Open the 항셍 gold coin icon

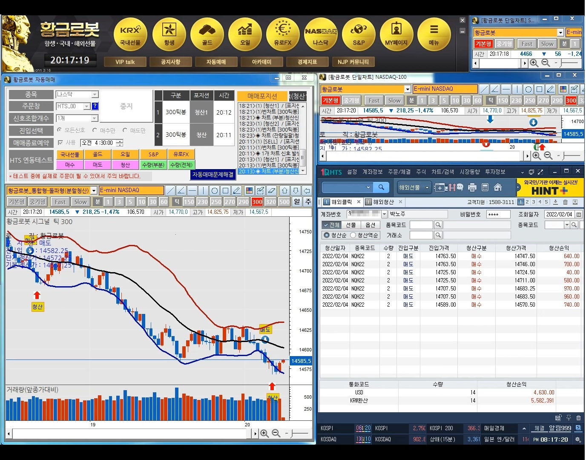coord(169,34)
